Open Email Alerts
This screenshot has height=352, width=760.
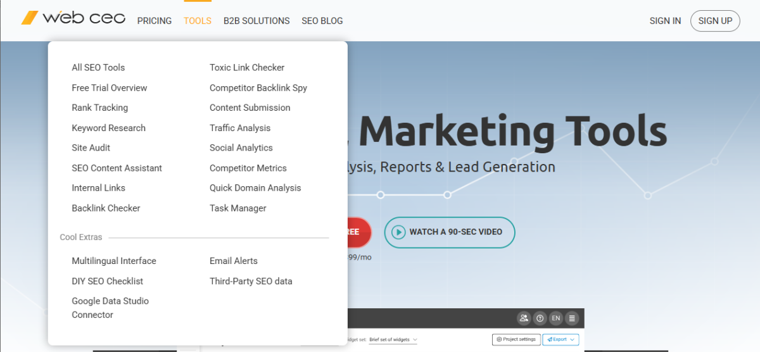pos(234,261)
